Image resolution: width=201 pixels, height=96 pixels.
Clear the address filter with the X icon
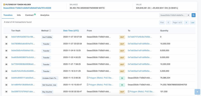click(188, 15)
